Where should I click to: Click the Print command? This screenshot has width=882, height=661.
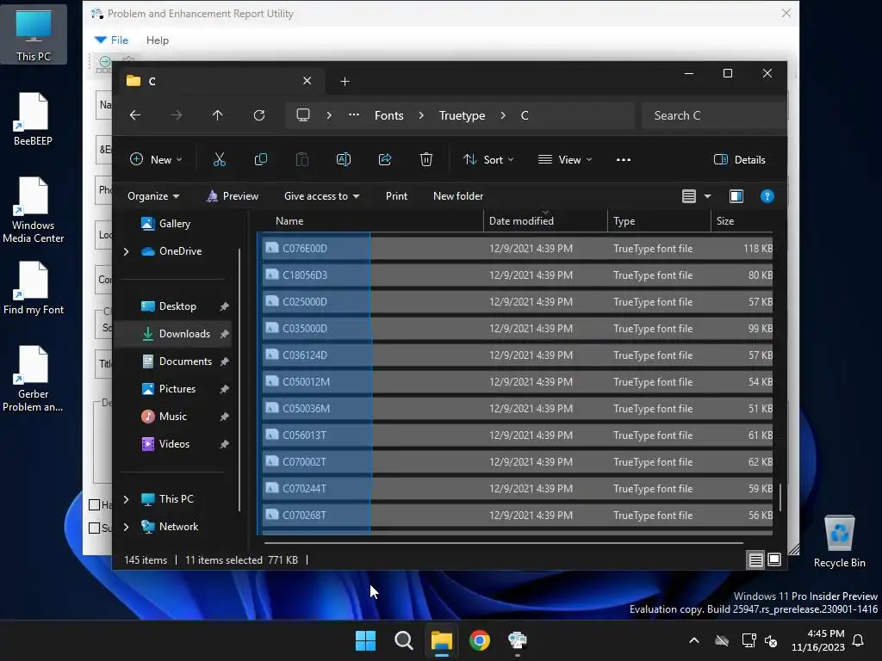pos(396,196)
